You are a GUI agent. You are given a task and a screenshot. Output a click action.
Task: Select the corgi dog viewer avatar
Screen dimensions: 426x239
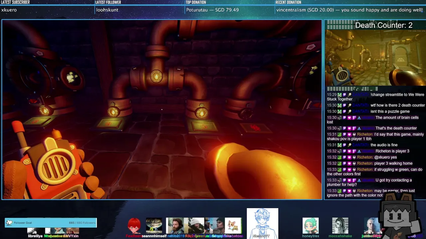click(233, 226)
